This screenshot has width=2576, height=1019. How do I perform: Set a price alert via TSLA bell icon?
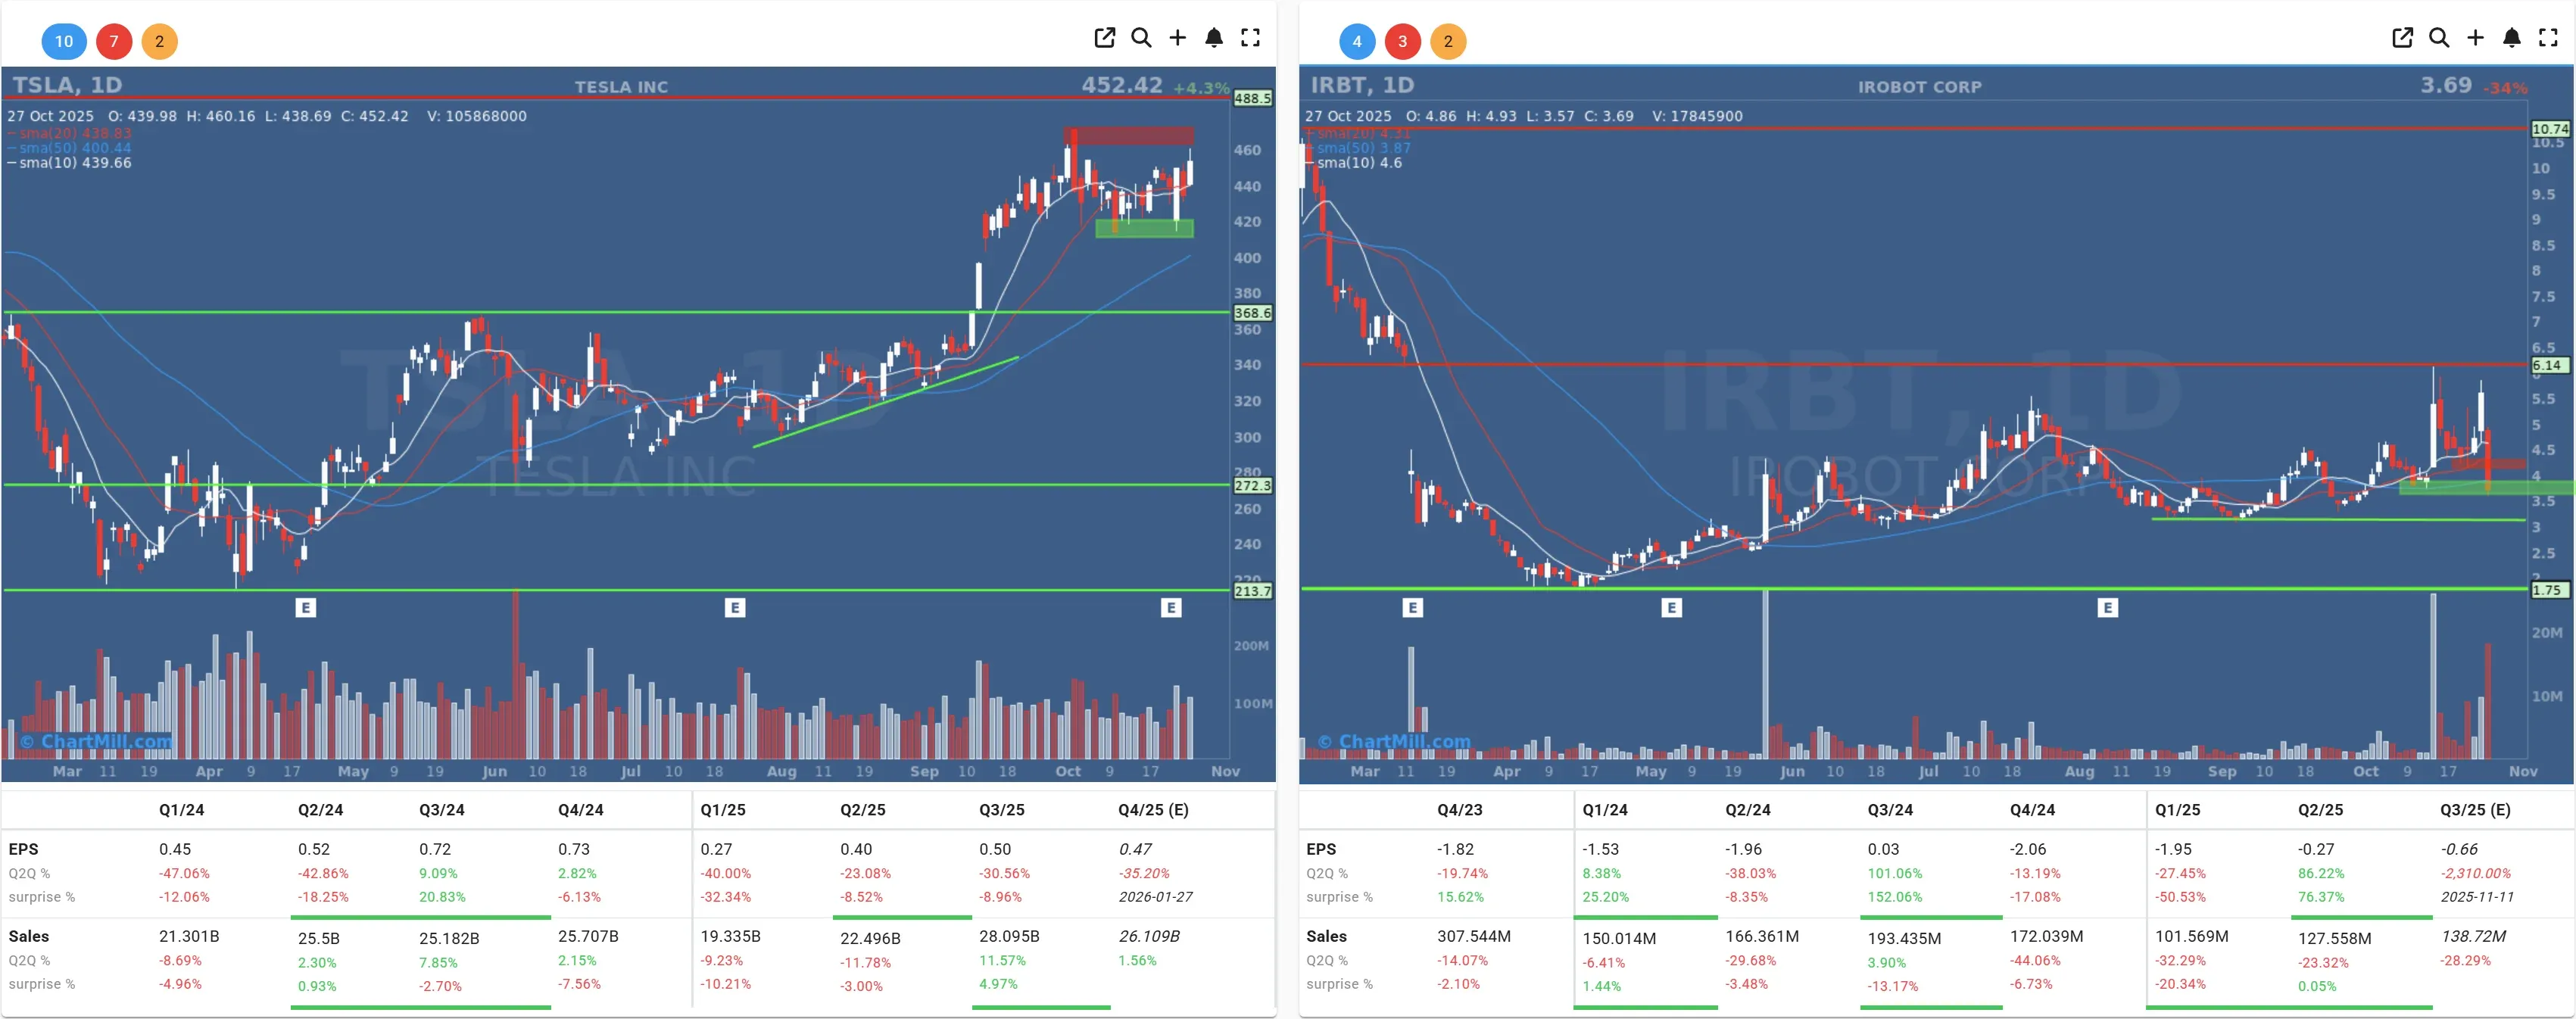1214,38
